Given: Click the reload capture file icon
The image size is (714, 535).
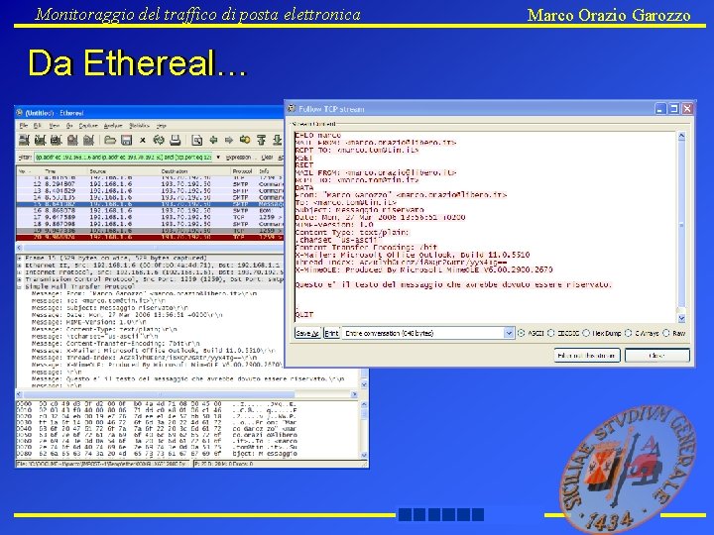Looking at the screenshot, I should pyautogui.click(x=159, y=140).
